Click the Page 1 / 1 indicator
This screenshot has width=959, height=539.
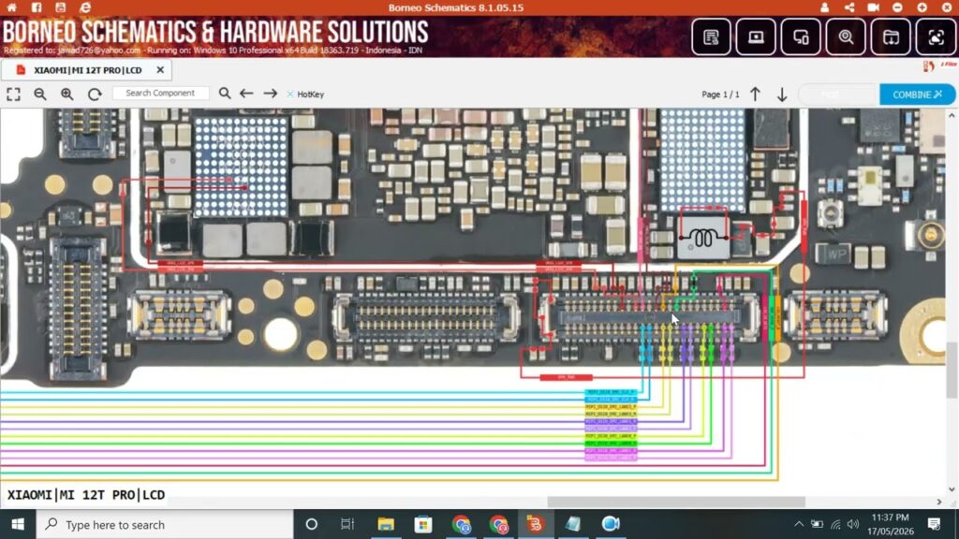pyautogui.click(x=720, y=95)
